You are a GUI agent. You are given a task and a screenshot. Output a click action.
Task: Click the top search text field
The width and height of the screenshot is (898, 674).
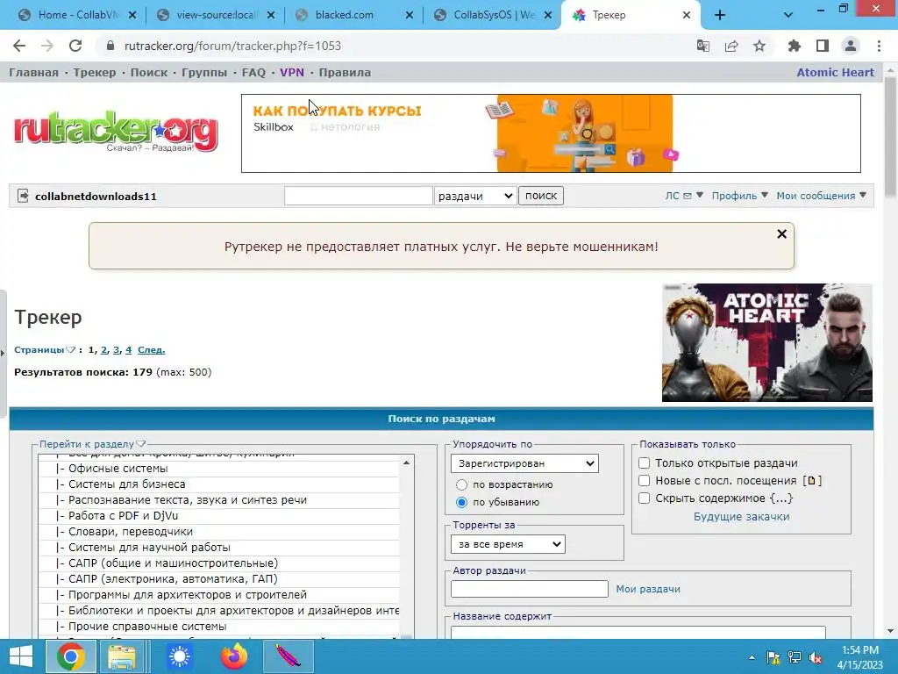[359, 196]
